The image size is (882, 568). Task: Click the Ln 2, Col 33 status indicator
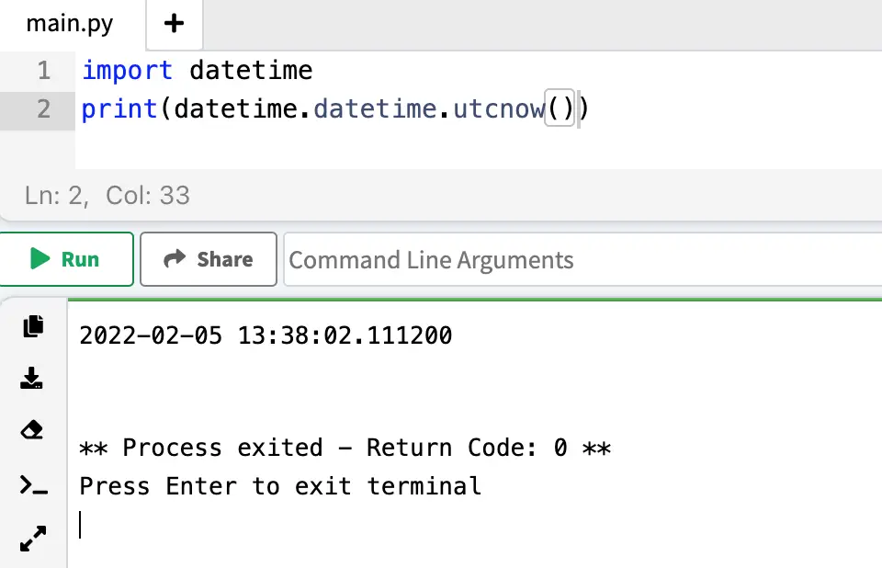[107, 195]
